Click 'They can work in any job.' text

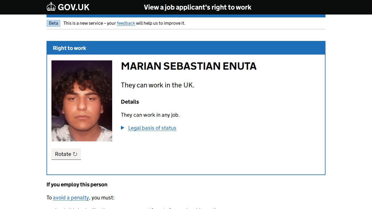150,115
